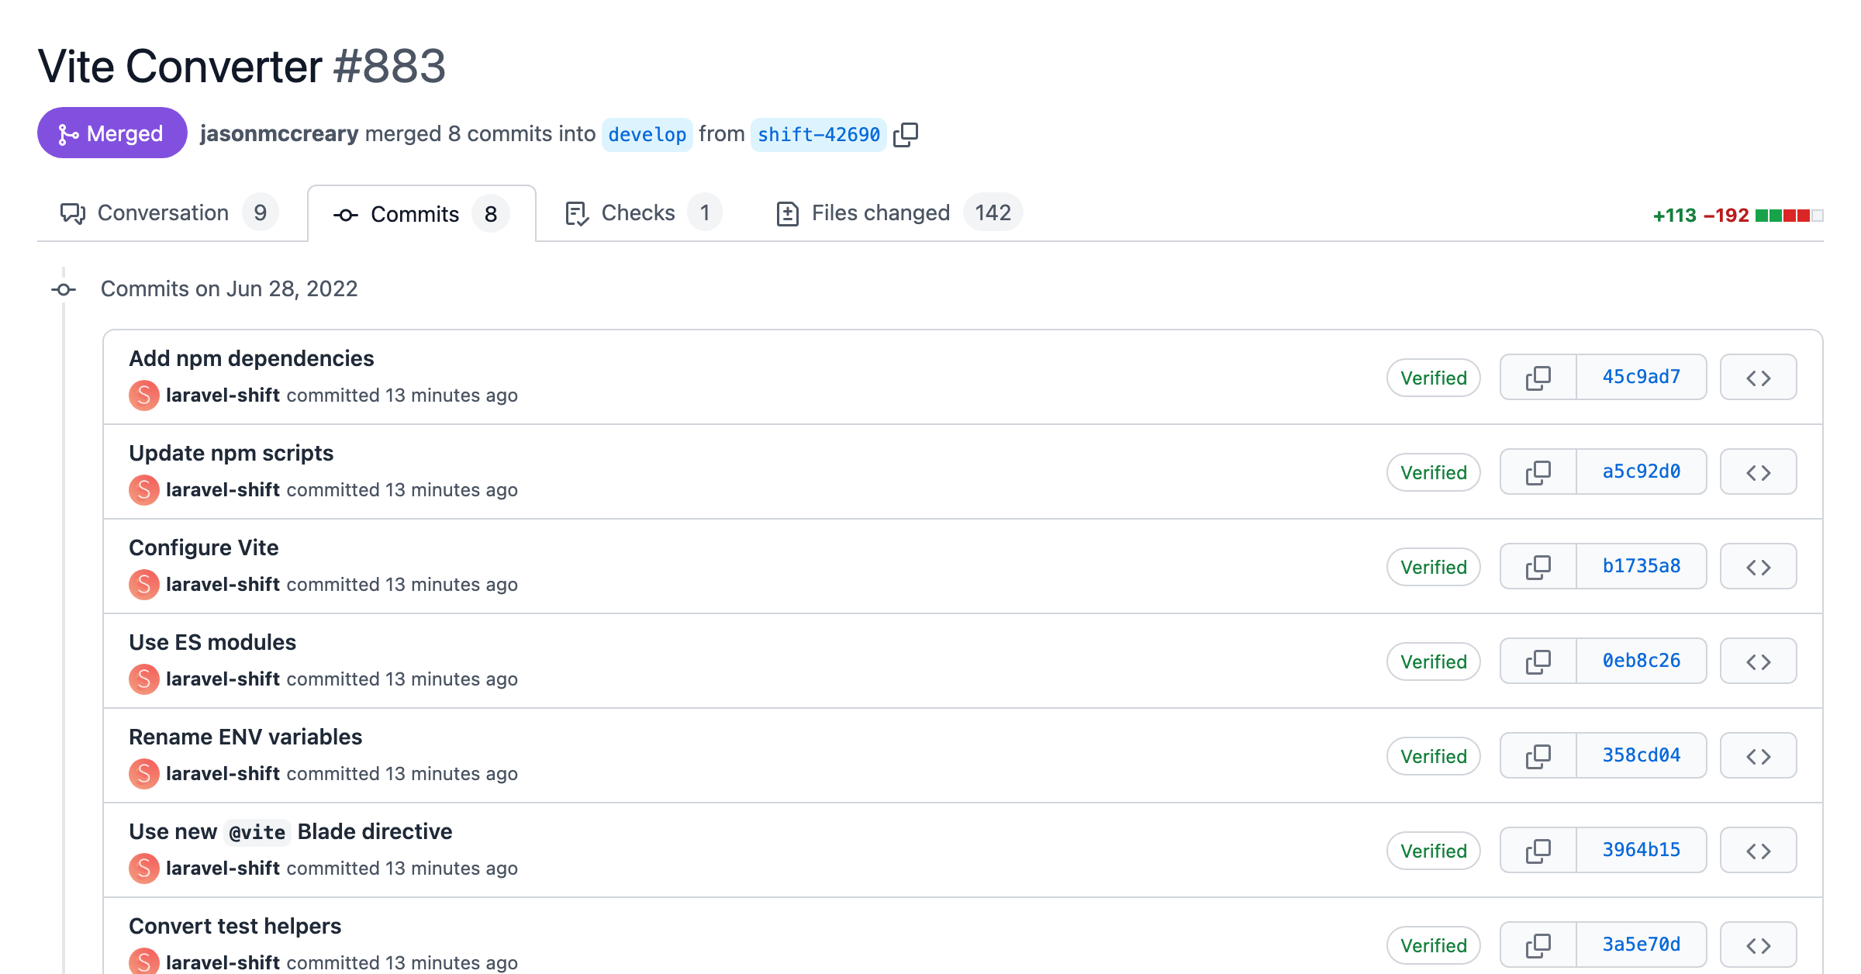Image resolution: width=1861 pixels, height=974 pixels.
Task: Open laravel-shift avatar on Add npm dependencies commit
Action: point(143,395)
